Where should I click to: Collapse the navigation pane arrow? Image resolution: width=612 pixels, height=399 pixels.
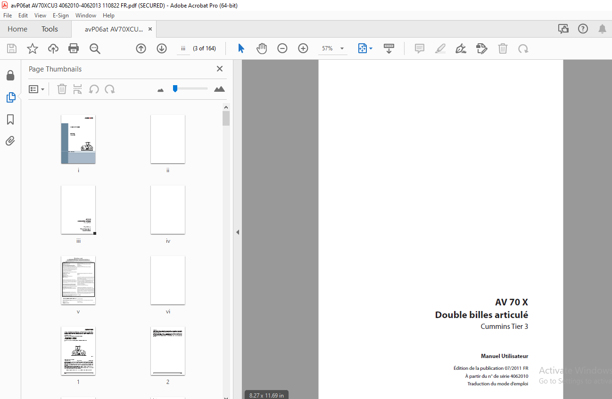click(238, 232)
